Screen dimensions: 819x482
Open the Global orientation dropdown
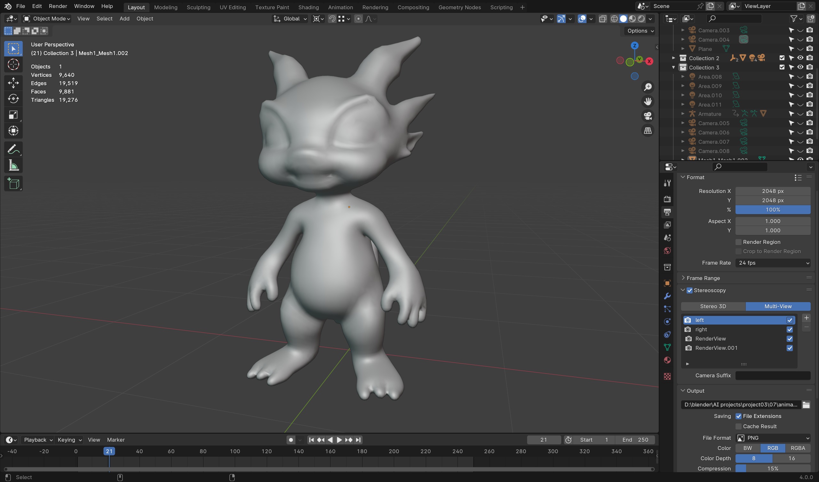click(x=290, y=19)
